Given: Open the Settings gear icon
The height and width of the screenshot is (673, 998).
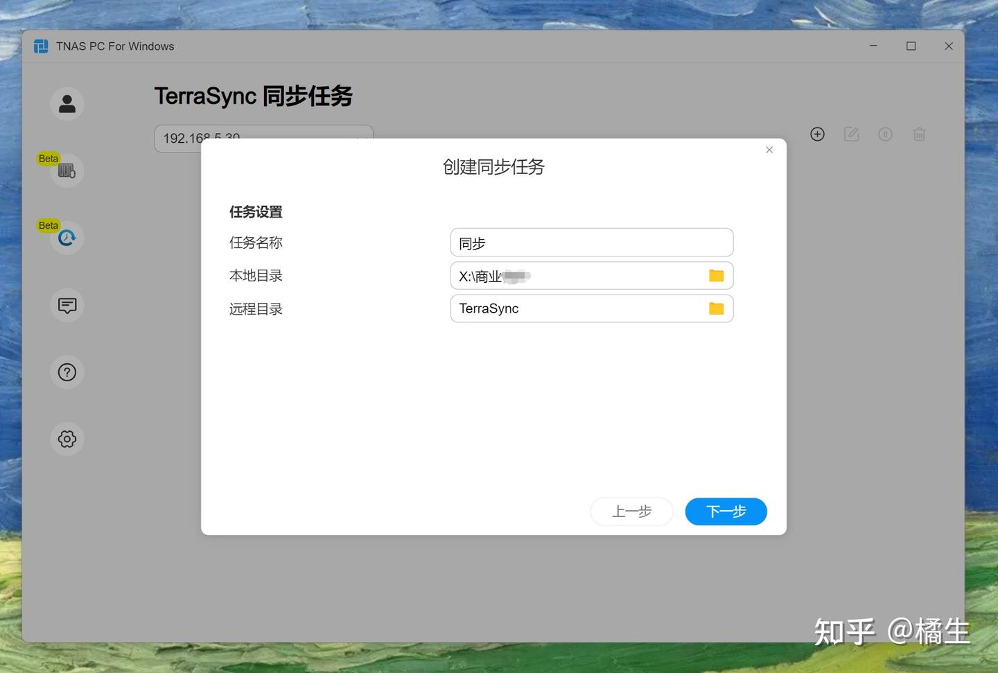Looking at the screenshot, I should pos(67,439).
